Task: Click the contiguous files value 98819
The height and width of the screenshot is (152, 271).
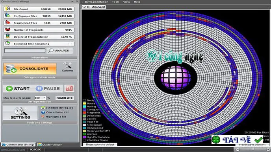Action: (x=46, y=16)
